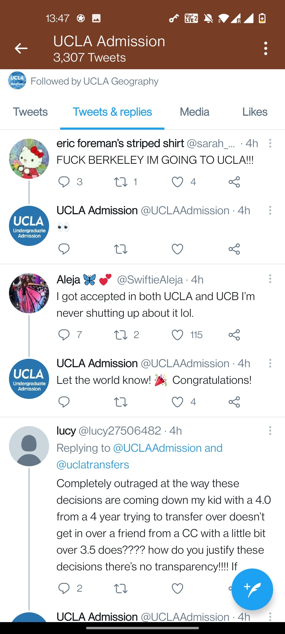This screenshot has height=634, width=285.
Task: Retweet UCLA Admission's eyes emoji reply
Action: tap(121, 249)
